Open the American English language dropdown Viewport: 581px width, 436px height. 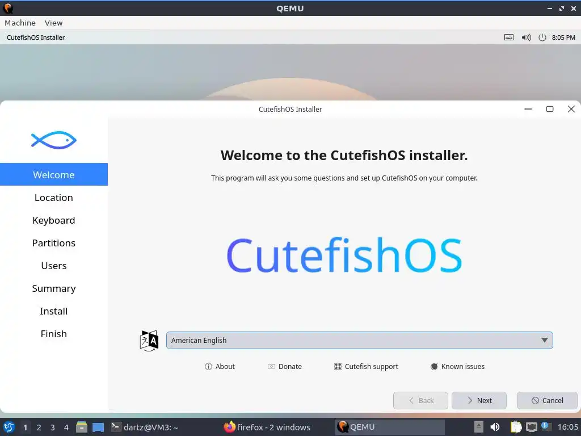359,341
